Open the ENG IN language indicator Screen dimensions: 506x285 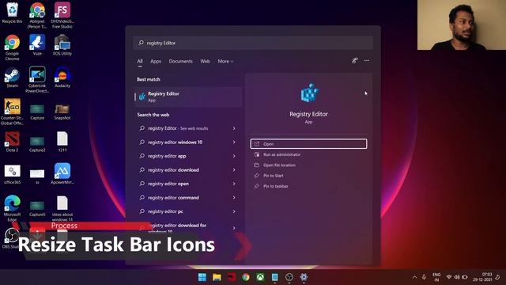436,277
